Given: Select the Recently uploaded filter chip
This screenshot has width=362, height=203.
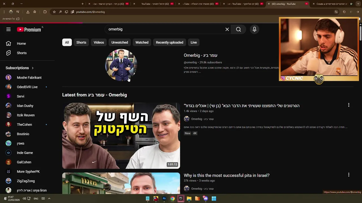Looking at the screenshot, I should (169, 42).
